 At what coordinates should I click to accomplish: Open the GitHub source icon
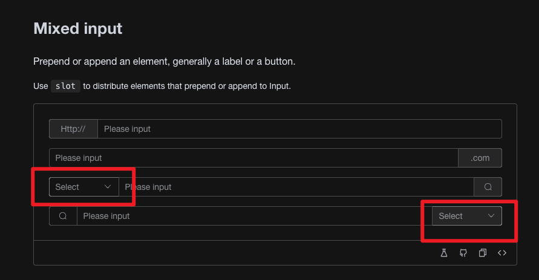click(463, 253)
